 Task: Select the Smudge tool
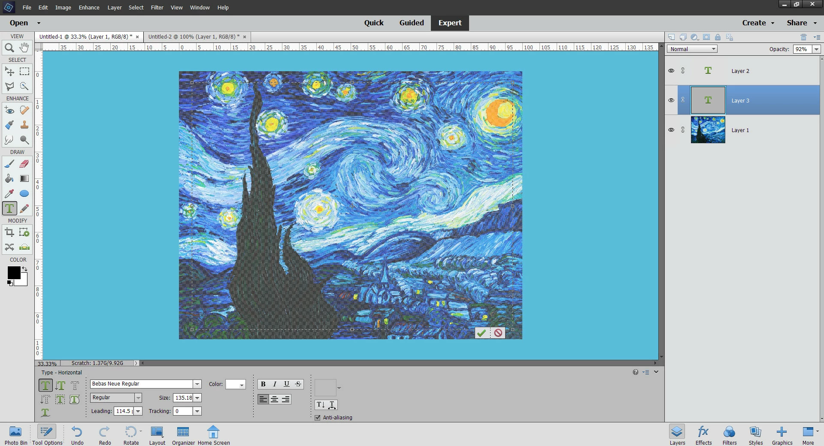click(9, 140)
